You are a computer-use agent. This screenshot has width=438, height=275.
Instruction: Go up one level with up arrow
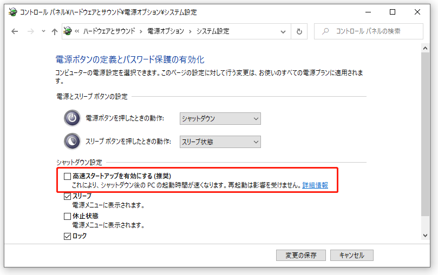coord(55,31)
